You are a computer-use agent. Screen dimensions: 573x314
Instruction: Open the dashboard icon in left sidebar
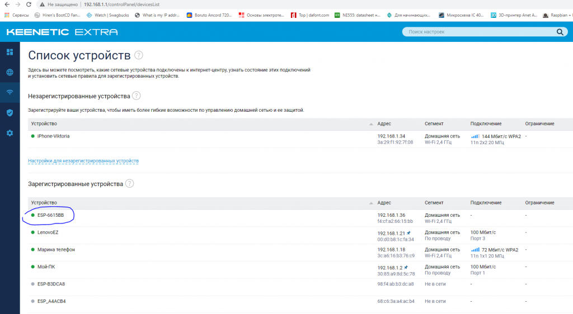point(10,52)
